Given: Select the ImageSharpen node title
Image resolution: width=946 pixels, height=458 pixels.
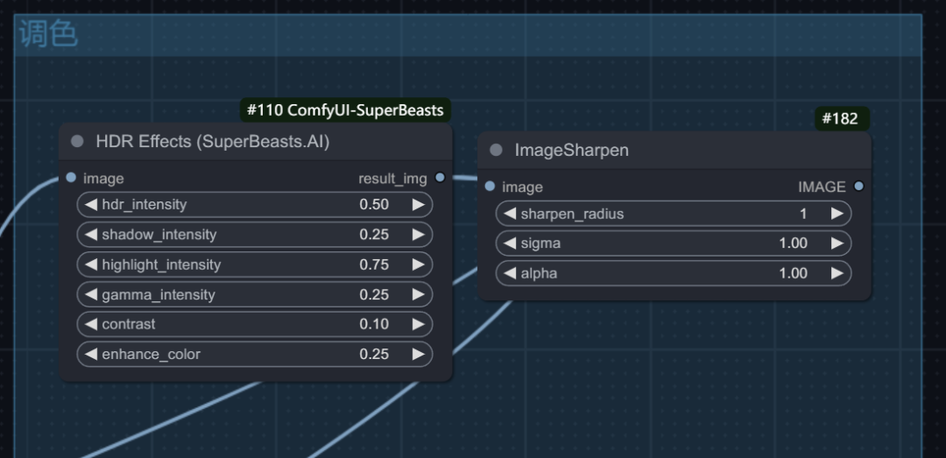Looking at the screenshot, I should pos(571,151).
